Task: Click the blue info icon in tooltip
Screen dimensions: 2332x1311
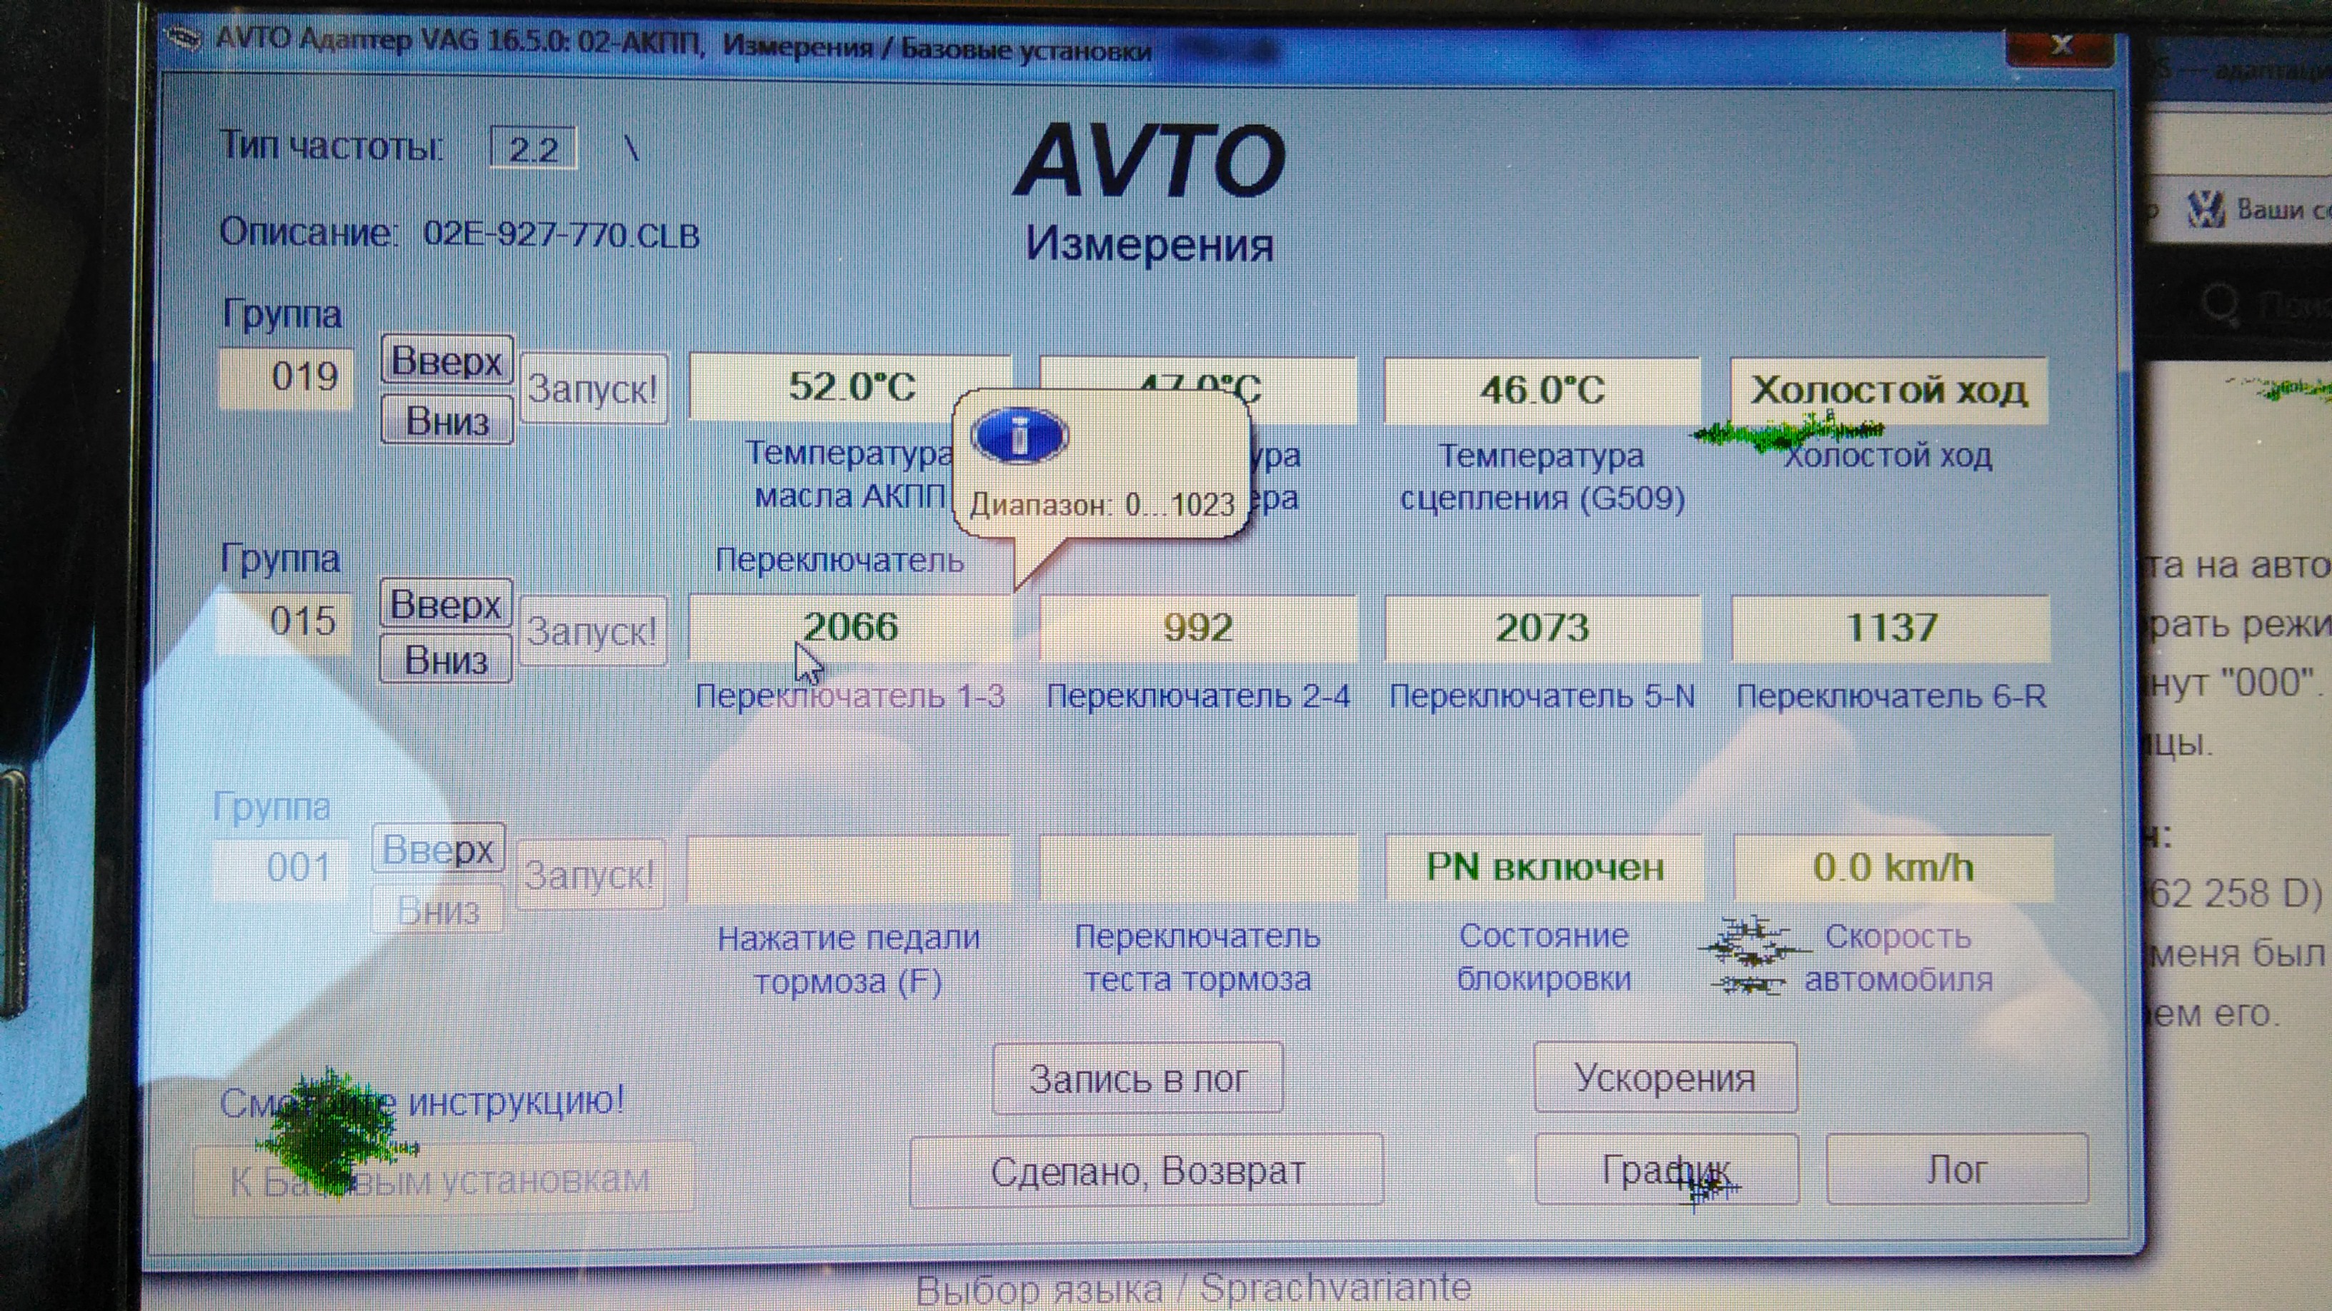Action: [x=1020, y=436]
